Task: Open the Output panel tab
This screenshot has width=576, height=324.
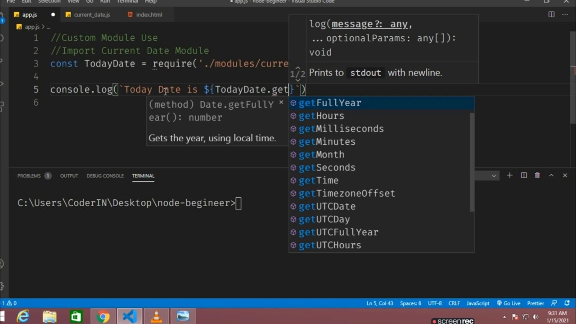Action: 69,175
